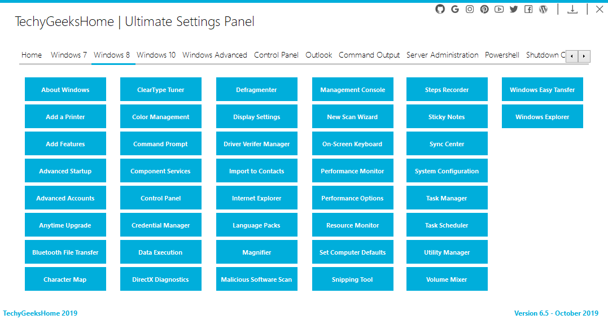Open the Control Panel tab
Viewport: 608px width, 319px height.
(276, 55)
